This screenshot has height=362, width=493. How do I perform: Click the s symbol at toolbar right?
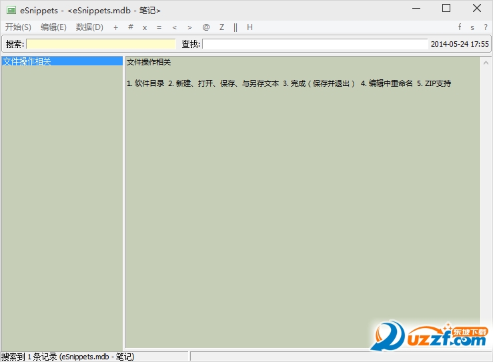472,27
